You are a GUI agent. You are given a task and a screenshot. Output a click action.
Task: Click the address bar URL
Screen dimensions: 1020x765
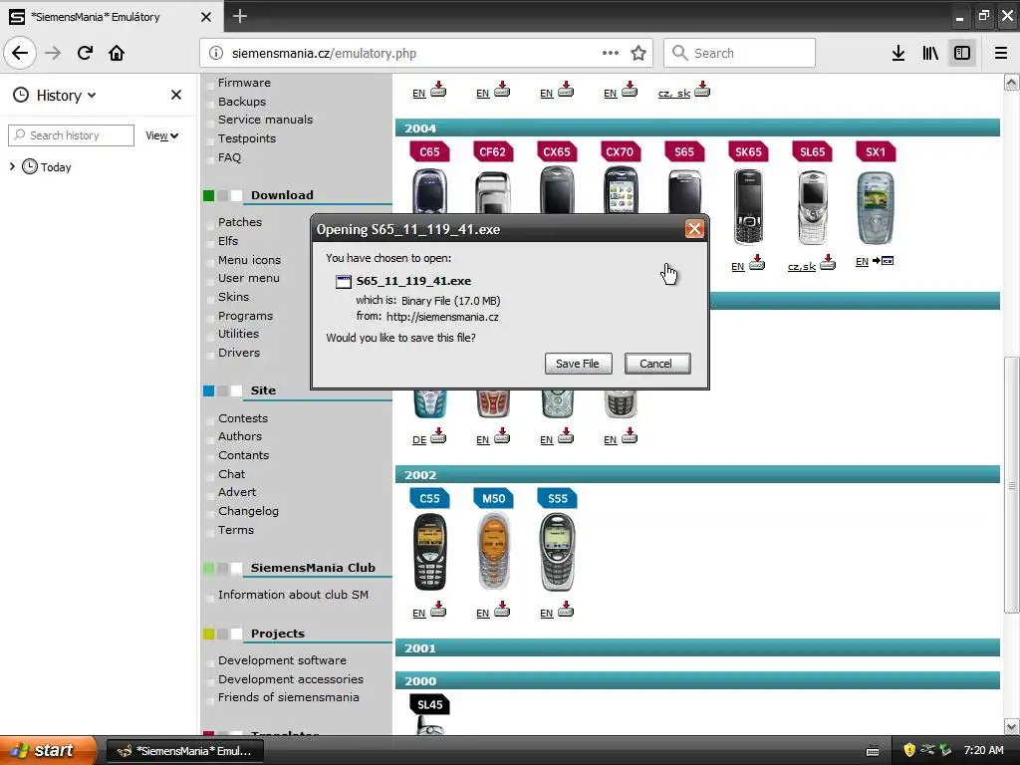pos(324,54)
